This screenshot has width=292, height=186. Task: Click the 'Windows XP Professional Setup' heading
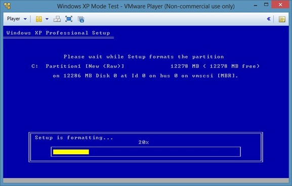coord(58,33)
